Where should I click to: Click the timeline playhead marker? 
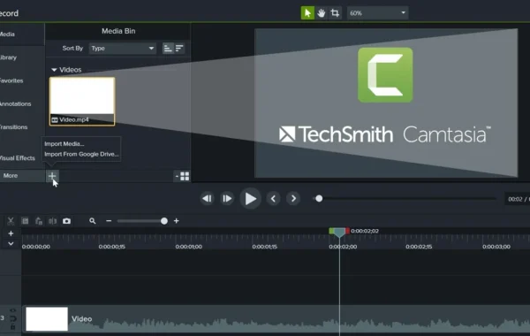339,233
